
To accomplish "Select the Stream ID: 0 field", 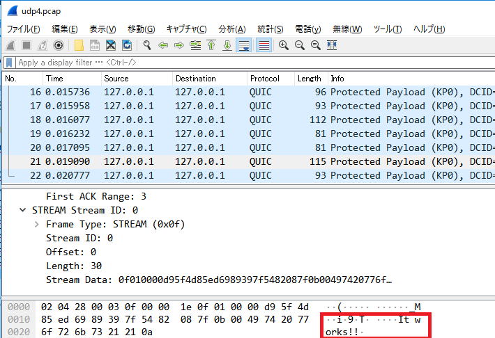I will click(79, 238).
